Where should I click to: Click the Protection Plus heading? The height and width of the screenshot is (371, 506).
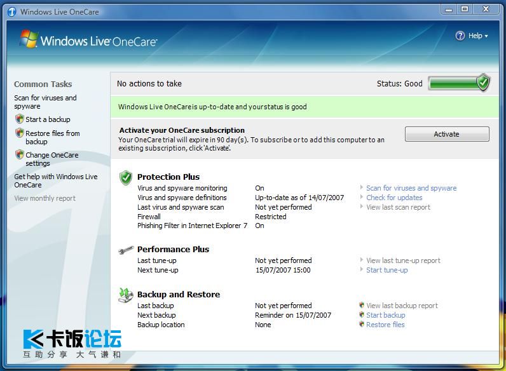pos(168,177)
